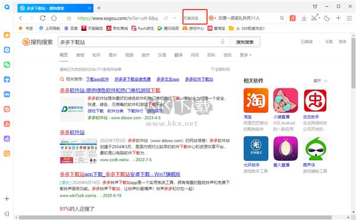Open the hamburger main menu
Screen dimensions: 356x220
[349, 18]
